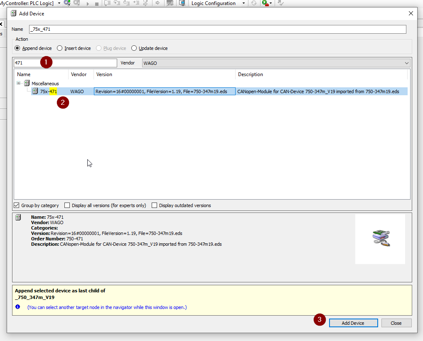423x341 pixels.
Task: Open dropdown arrow beside green play icon
Action: (271, 3)
